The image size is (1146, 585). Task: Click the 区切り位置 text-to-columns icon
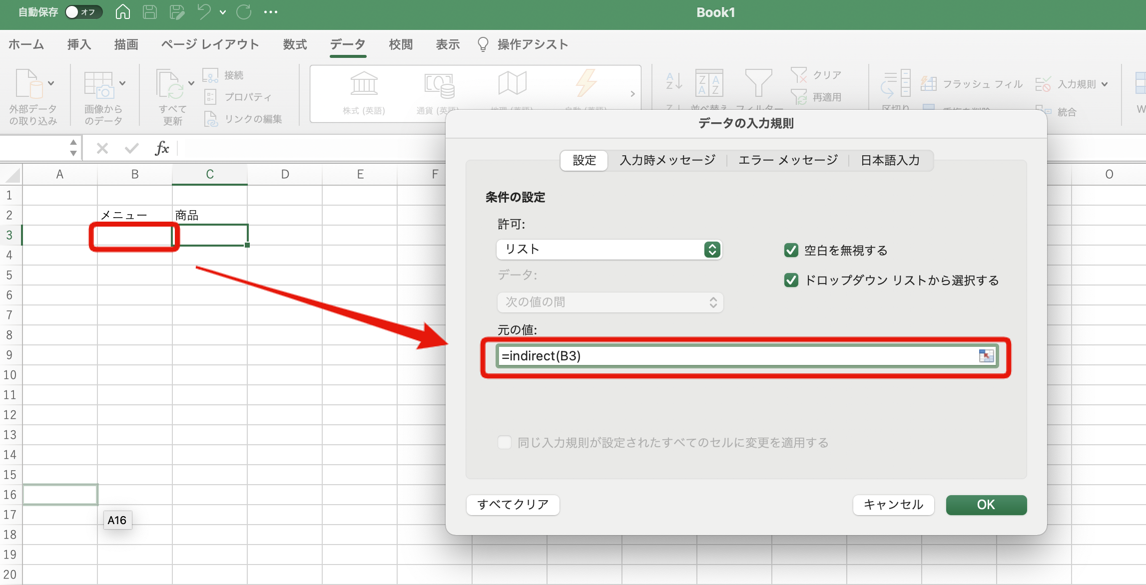point(896,83)
